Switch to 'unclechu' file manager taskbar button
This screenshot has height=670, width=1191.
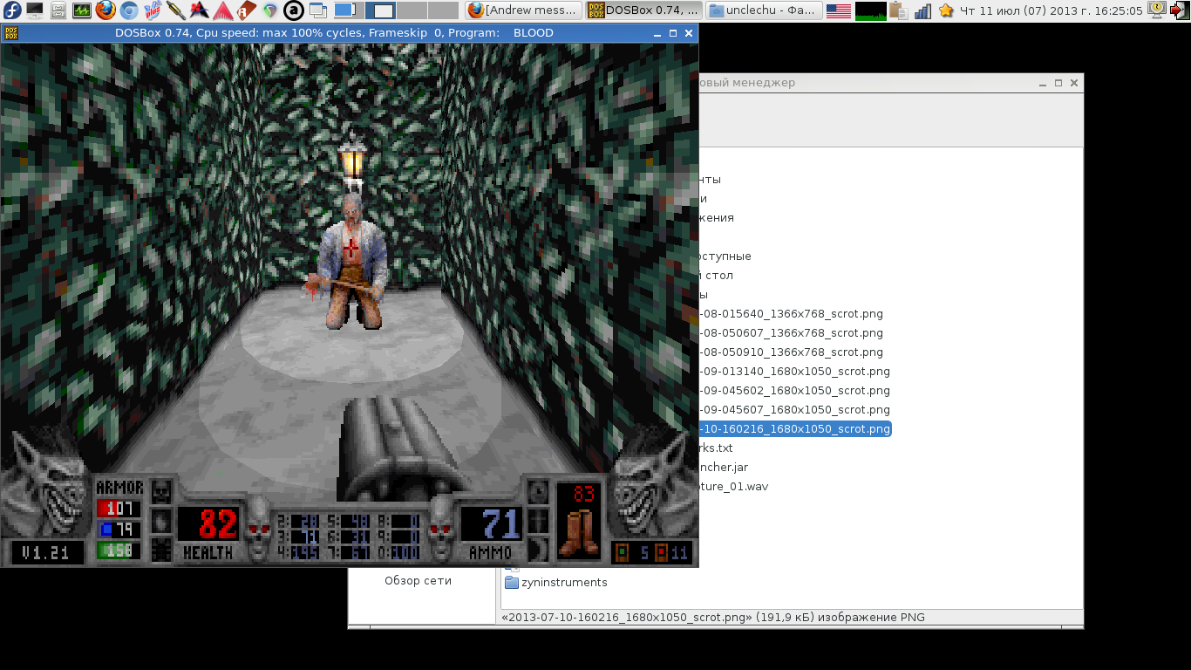[762, 10]
